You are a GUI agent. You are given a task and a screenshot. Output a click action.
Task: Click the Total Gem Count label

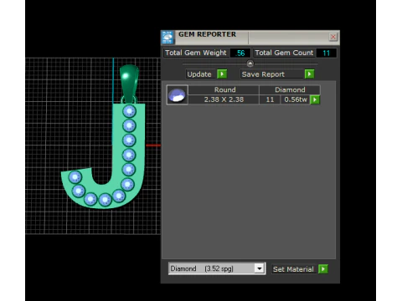284,53
